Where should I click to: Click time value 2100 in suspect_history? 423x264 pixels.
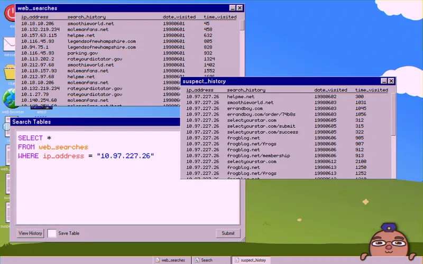point(361,162)
